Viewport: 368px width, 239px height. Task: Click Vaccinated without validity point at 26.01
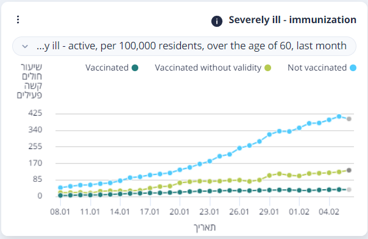click(239, 180)
